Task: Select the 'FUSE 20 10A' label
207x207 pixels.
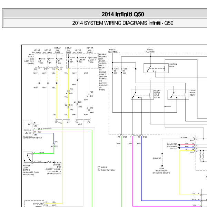Action: point(60,61)
